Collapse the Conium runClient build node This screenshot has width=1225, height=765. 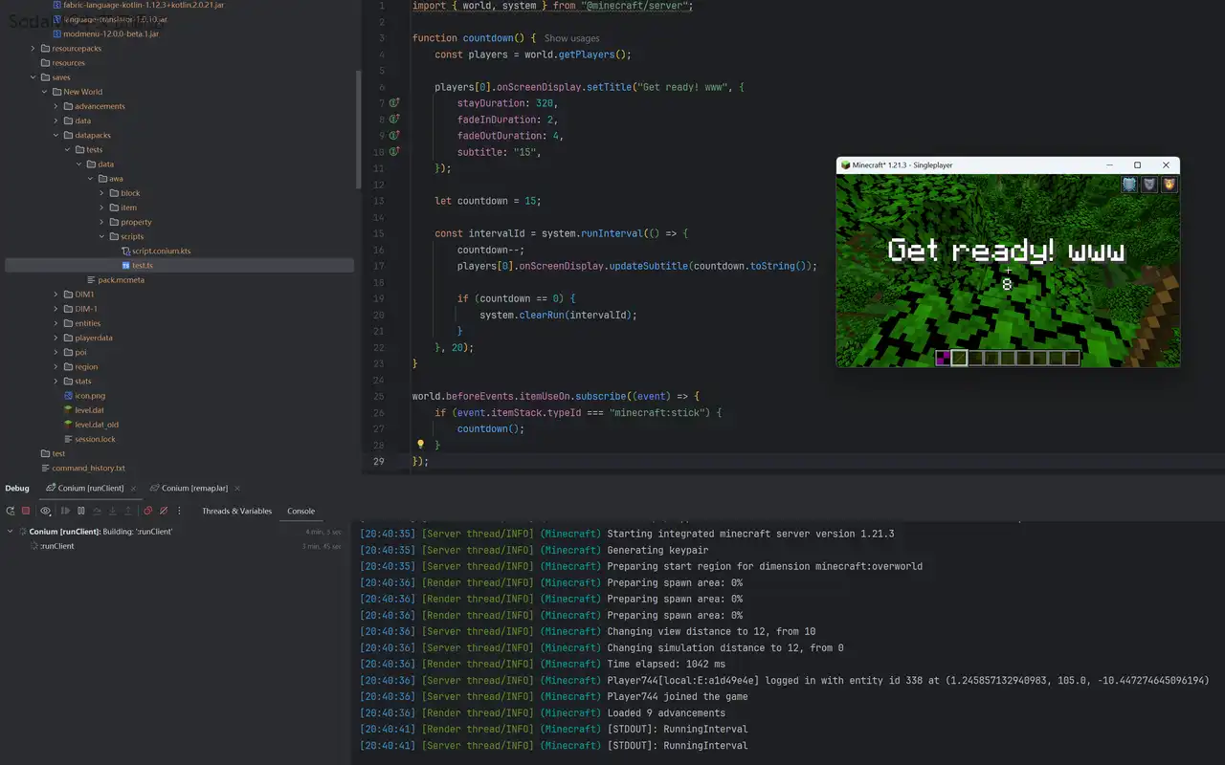pos(10,532)
